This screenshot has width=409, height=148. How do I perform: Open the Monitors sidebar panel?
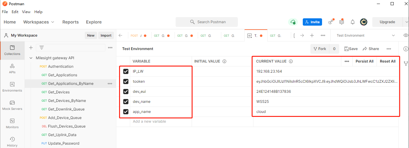(x=12, y=124)
